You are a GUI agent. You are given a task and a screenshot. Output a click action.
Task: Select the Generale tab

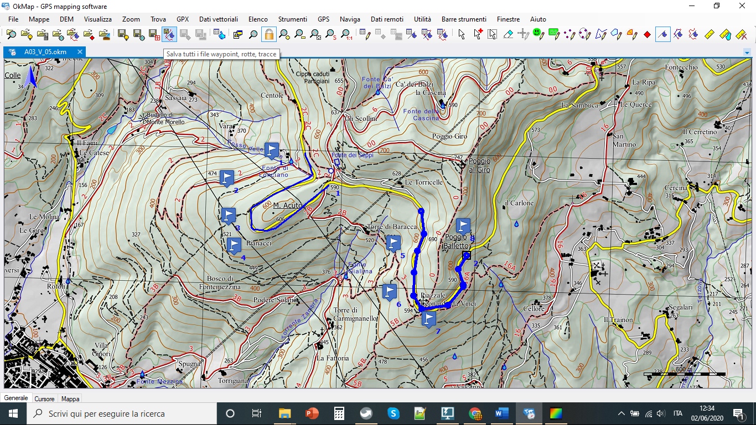pyautogui.click(x=16, y=398)
